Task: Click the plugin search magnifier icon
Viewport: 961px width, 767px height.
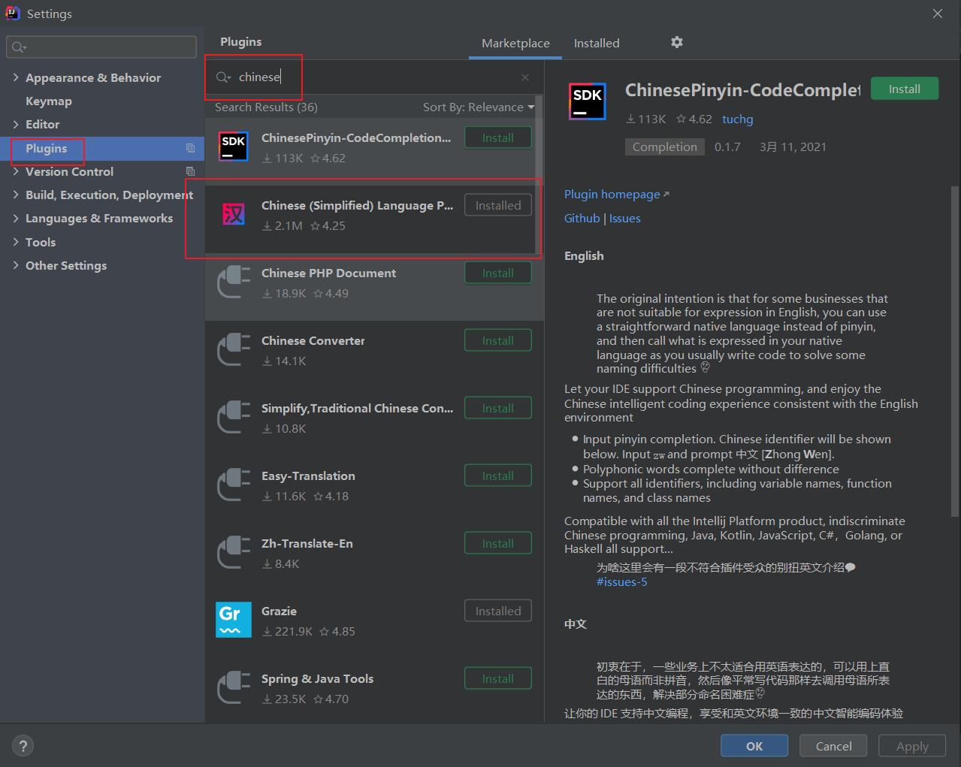Action: pos(223,77)
